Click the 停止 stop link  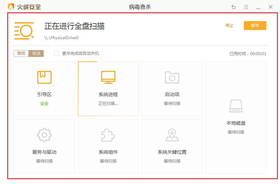[229, 26]
